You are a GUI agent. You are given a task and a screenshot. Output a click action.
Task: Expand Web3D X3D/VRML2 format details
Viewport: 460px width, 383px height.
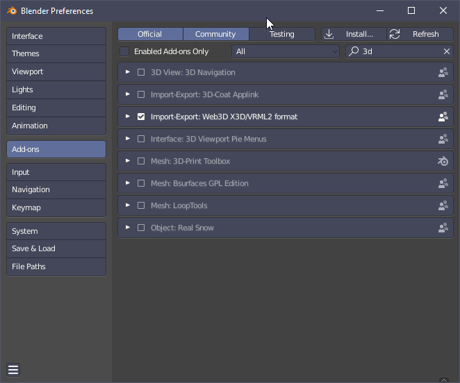coord(128,117)
